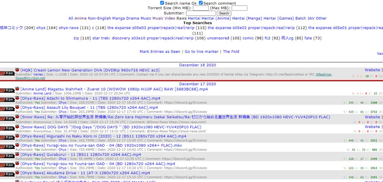The height and width of the screenshot is (182, 383).
Task: Open Magatsu Wahrheit - Zuerst 10 torrent title
Action: point(114,89)
